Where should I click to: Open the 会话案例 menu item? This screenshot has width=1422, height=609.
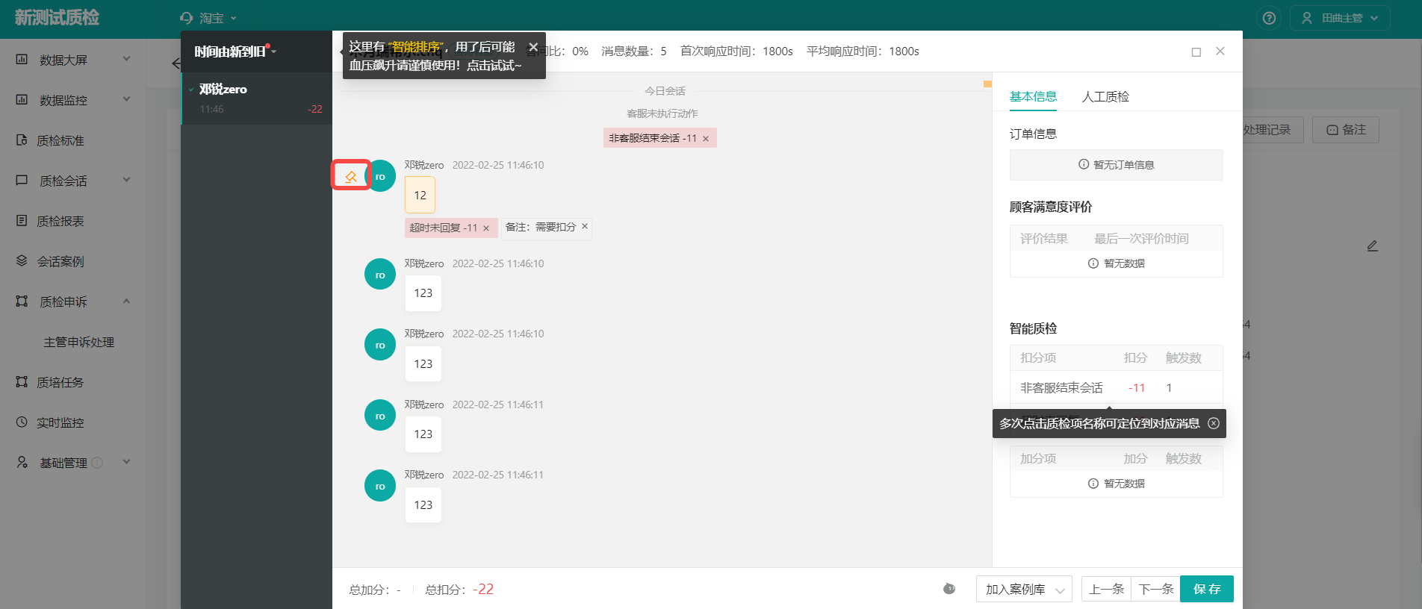coord(60,261)
